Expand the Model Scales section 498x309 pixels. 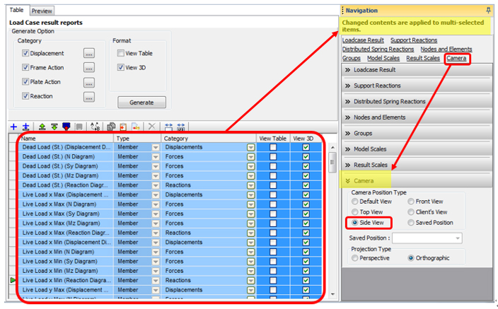click(x=417, y=149)
